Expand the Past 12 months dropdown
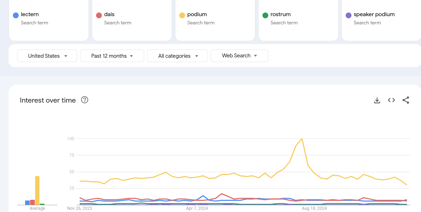 click(112, 56)
